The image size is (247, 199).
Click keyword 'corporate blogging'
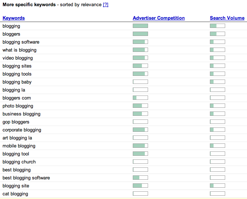[22, 130]
